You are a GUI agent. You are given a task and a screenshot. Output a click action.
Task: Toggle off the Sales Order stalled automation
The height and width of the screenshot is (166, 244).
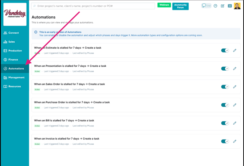click(225, 87)
